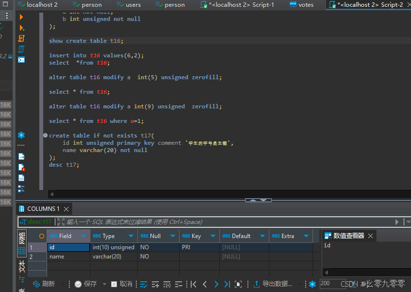Show the execution plan for the query

[x=21, y=49]
